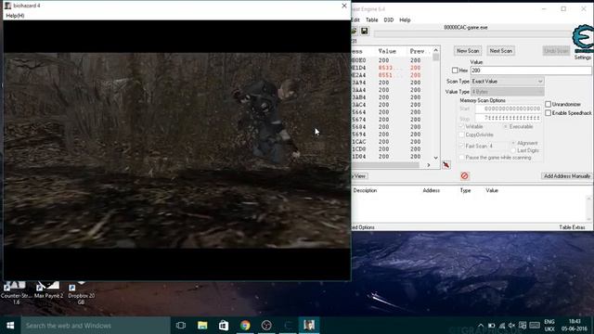594x334 pixels.
Task: Select the Last Digits radio button
Action: point(513,150)
